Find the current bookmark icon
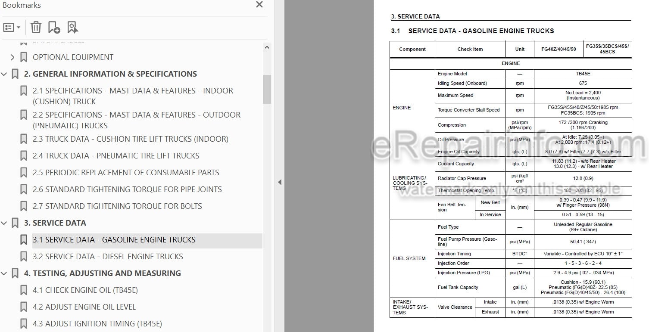The height and width of the screenshot is (332, 649). pos(73,28)
